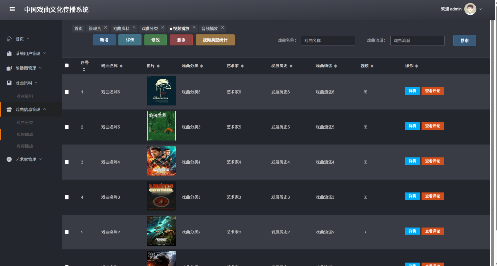Image resolution: width=497 pixels, height=266 pixels.
Task: Switch to the 首页 tab
Action: 78,28
